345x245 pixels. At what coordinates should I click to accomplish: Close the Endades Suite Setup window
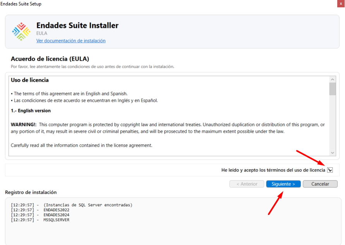(340, 3)
